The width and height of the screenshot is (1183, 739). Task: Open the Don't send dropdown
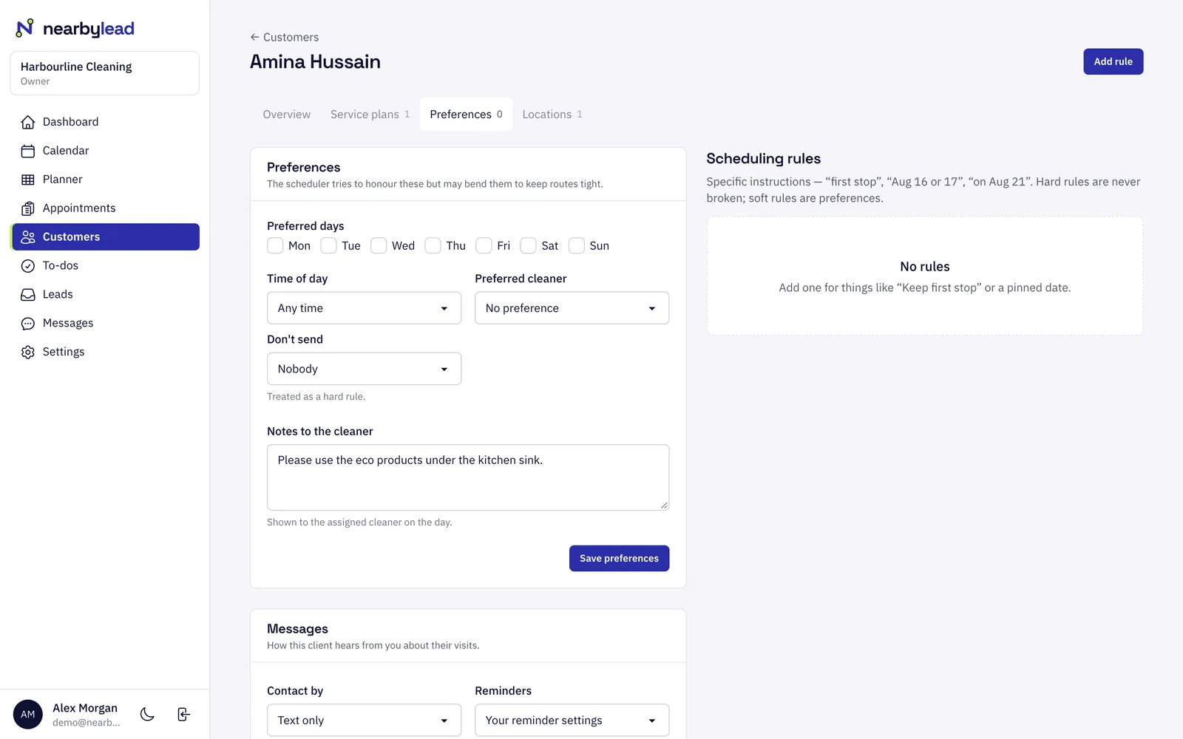(364, 369)
